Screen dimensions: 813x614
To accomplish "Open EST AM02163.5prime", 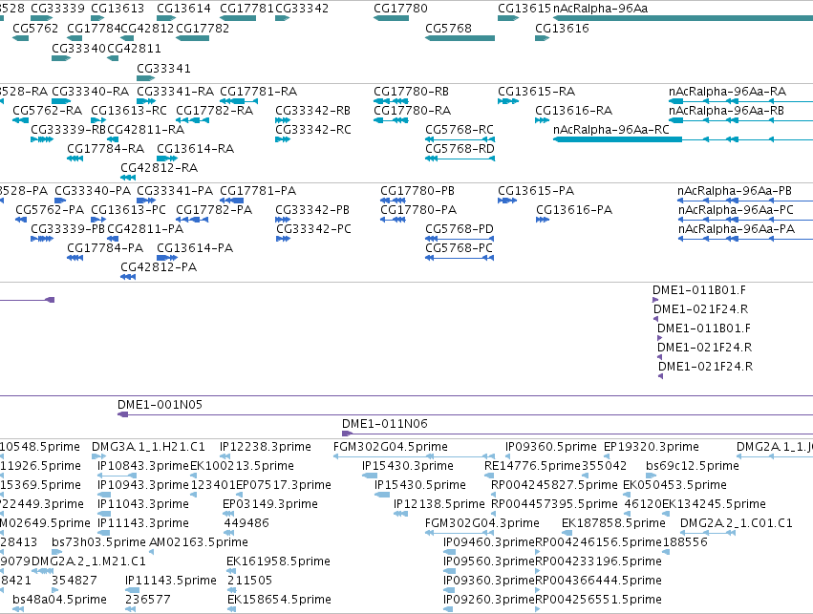I will [199, 542].
